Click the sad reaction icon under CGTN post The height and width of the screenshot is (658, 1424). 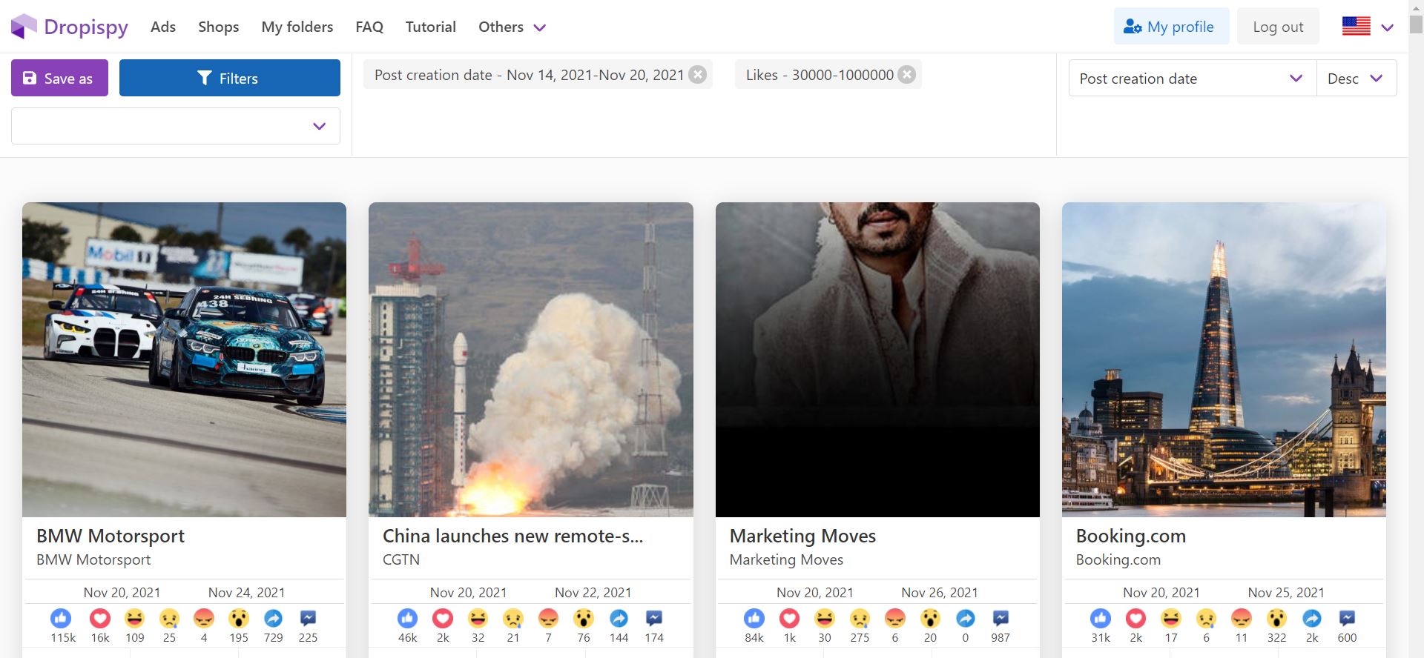pyautogui.click(x=512, y=618)
